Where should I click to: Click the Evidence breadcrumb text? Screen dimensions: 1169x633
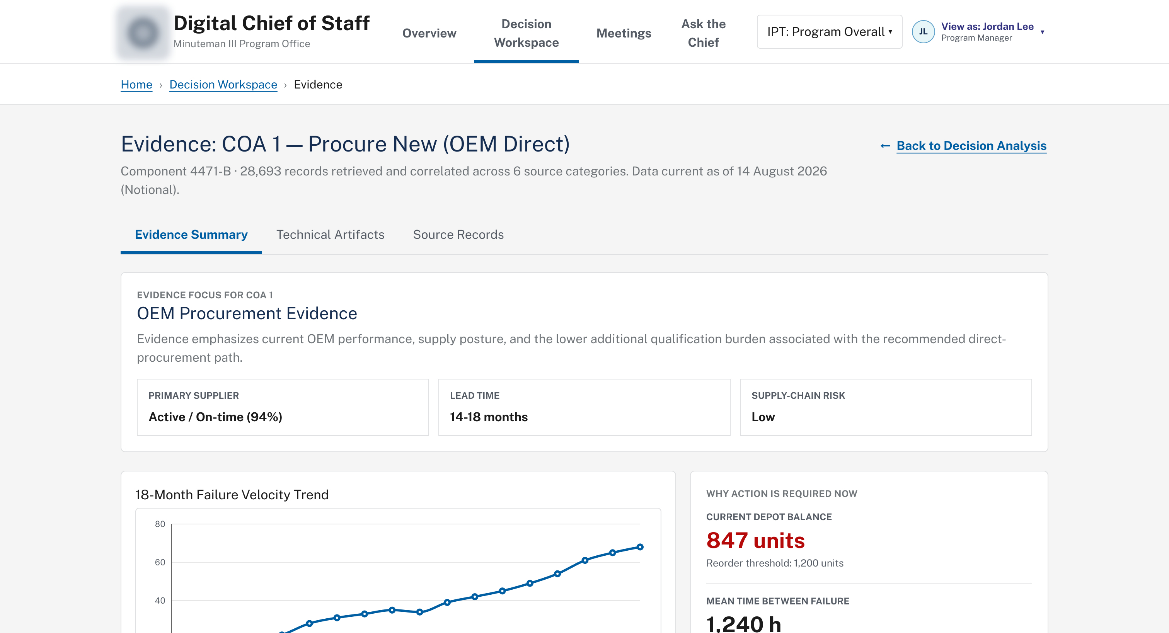(318, 85)
